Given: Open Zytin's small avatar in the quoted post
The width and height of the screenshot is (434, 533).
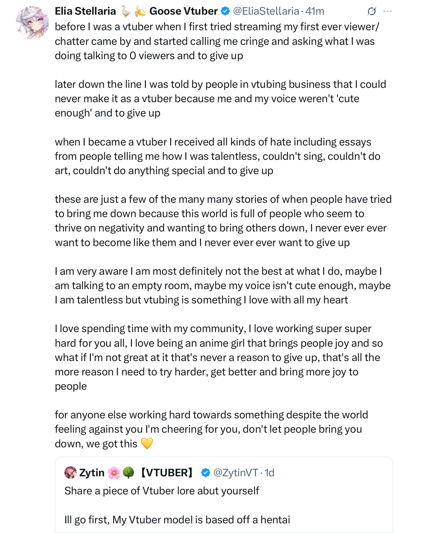Looking at the screenshot, I should tap(71, 473).
